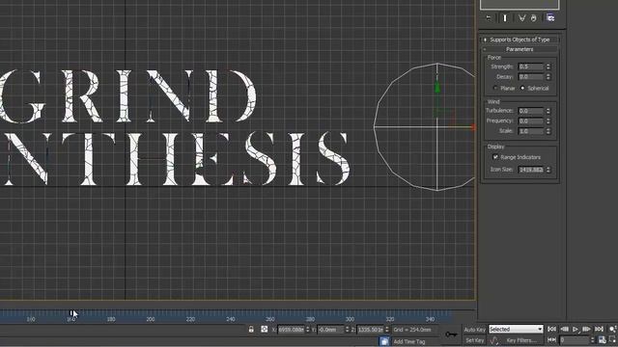The height and width of the screenshot is (347, 618).
Task: Click the time slider marker on the timeline
Action: [x=71, y=313]
